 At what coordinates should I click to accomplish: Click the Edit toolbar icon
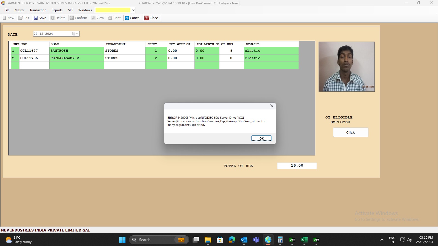tap(21, 18)
